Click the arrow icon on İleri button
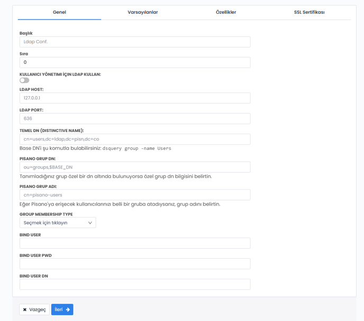The height and width of the screenshot is (321, 364). (x=68, y=309)
